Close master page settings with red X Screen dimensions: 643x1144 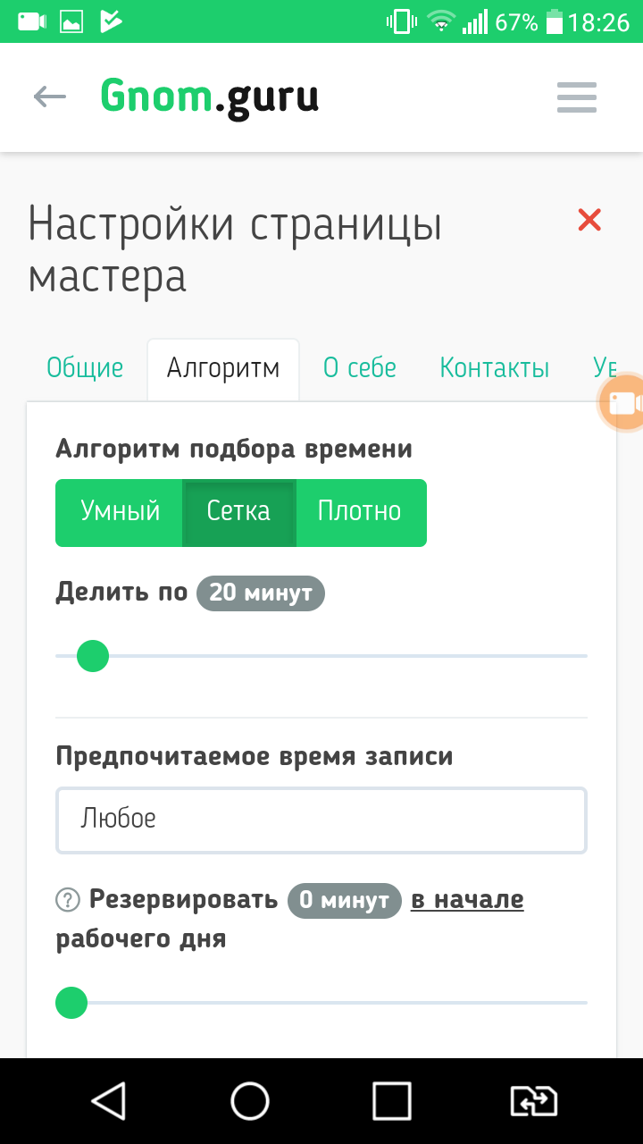tap(589, 220)
